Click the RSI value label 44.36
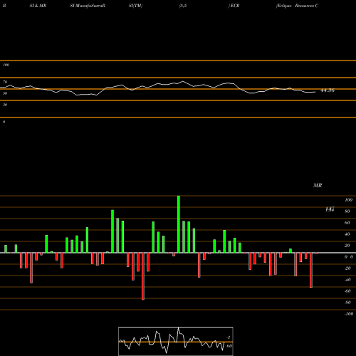The image size is (356, 356). coord(328,90)
